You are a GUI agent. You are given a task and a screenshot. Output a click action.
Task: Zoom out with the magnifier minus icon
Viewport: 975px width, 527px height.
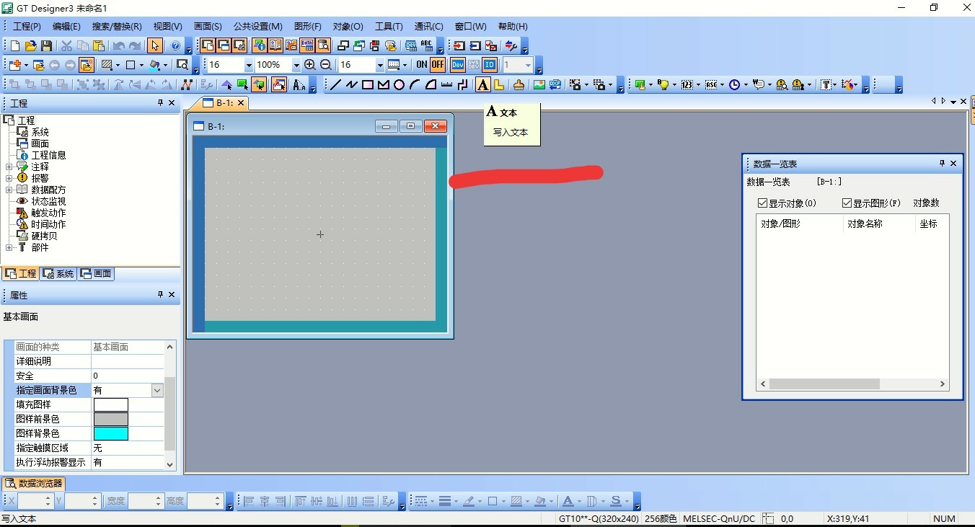325,65
